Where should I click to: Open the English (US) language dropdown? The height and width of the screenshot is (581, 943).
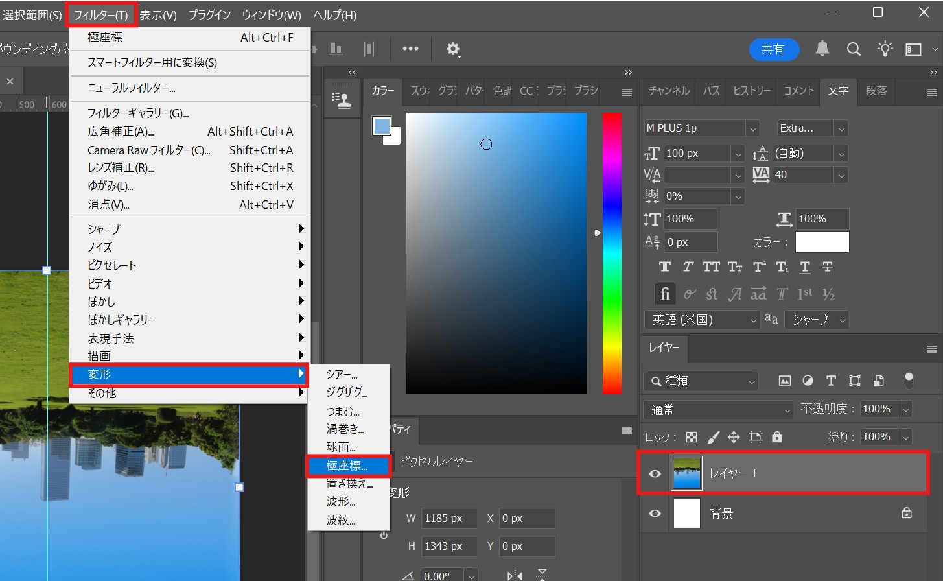(702, 320)
